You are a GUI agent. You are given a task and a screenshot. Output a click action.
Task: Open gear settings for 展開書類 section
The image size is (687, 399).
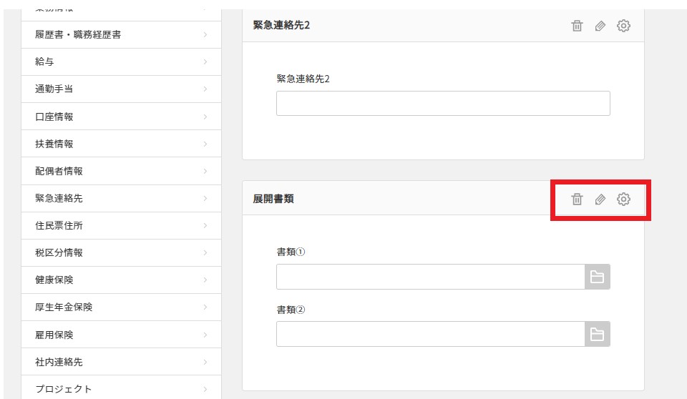pyautogui.click(x=623, y=199)
